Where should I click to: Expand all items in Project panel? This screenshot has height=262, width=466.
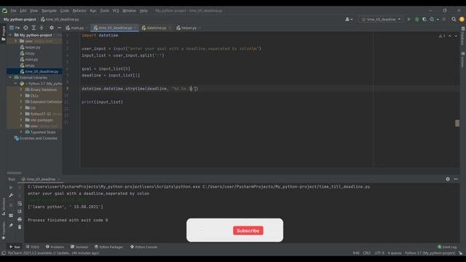tap(33, 28)
